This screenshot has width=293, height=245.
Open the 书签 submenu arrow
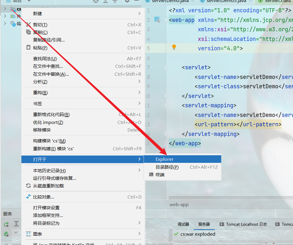(x=139, y=103)
